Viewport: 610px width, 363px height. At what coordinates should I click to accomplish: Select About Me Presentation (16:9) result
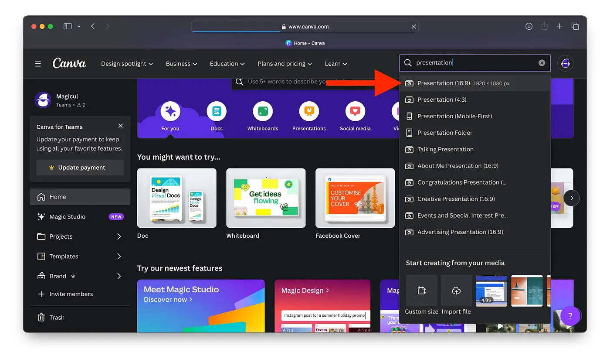click(475, 166)
